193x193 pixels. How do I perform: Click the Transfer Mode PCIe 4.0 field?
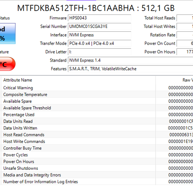pyautogui.click(x=100, y=43)
